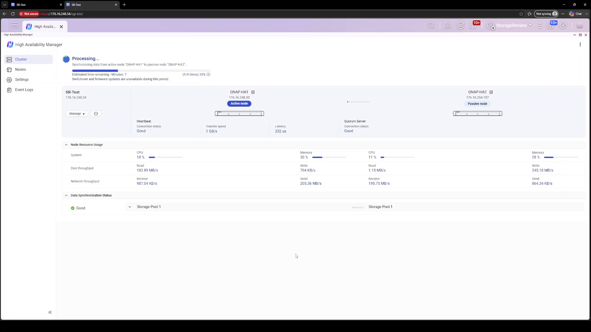Viewport: 591px width, 332px height.
Task: Open the info icon with blue 10+ badge
Action: point(550,26)
